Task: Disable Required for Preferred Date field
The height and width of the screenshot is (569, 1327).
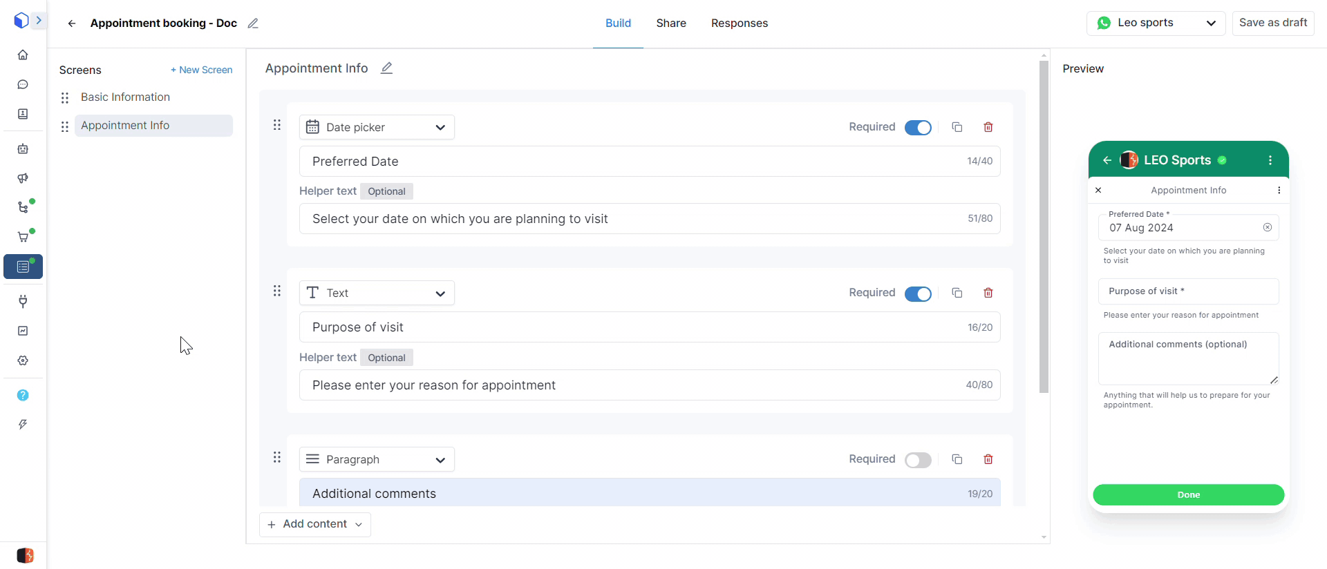Action: coord(918,128)
